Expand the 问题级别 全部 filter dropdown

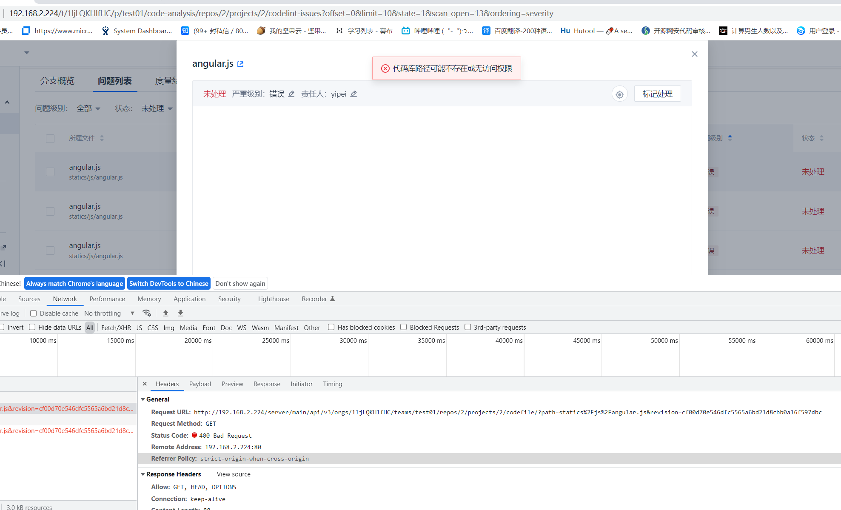coord(88,108)
